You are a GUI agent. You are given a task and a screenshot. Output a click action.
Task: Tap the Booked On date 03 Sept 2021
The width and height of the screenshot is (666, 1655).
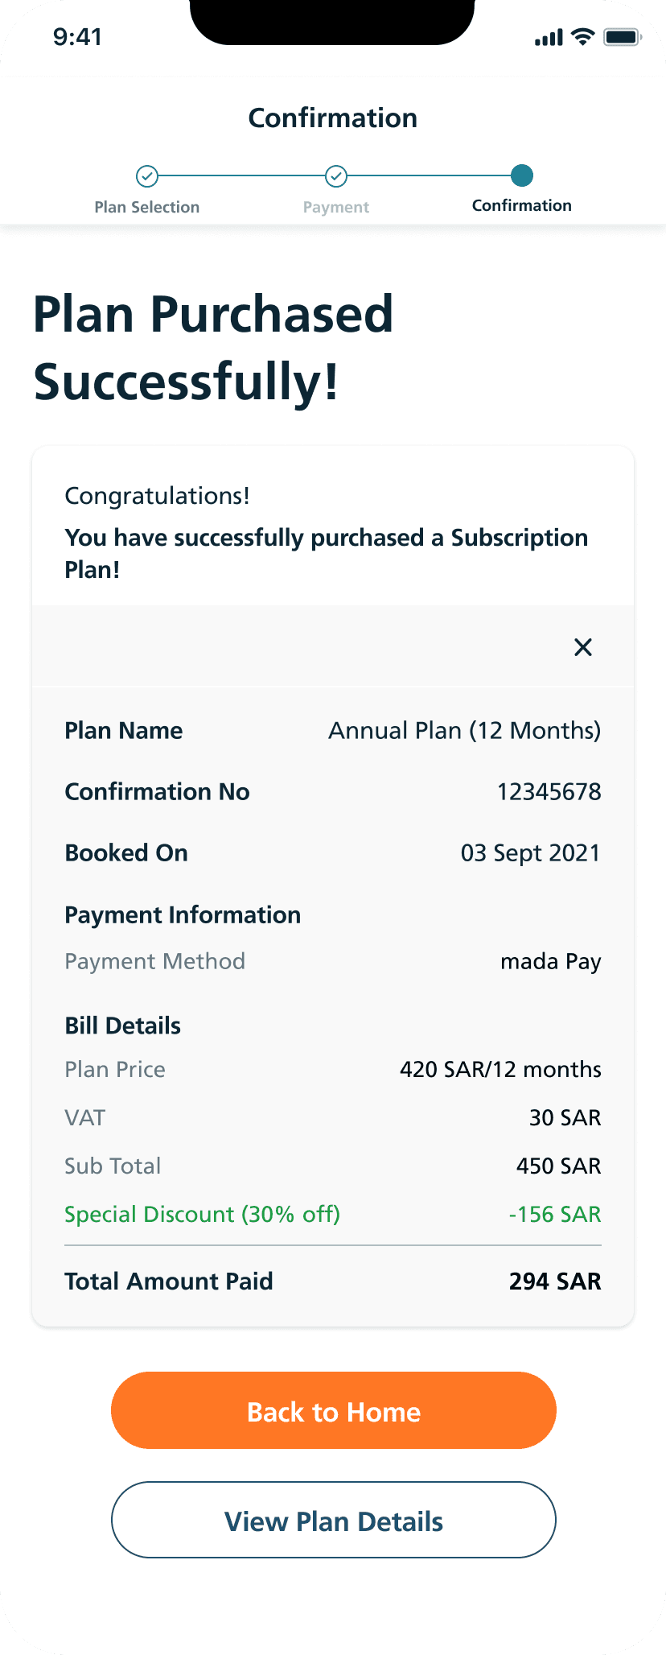pos(530,853)
